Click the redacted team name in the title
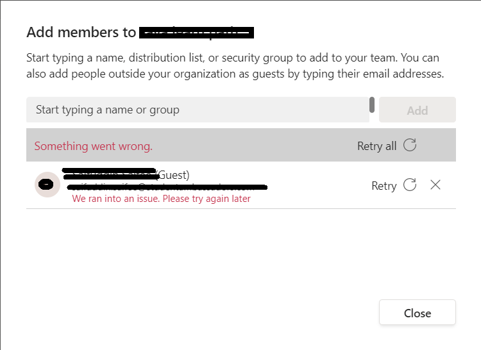Image resolution: width=481 pixels, height=350 pixels. click(x=196, y=33)
